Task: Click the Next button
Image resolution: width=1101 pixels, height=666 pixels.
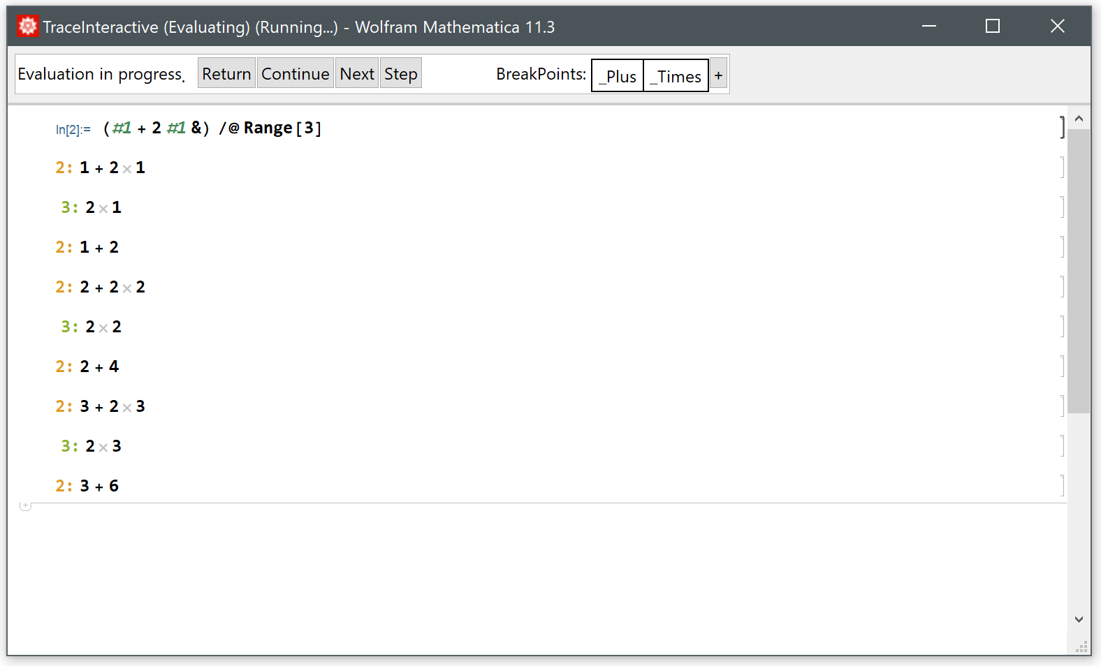Action: tap(356, 74)
